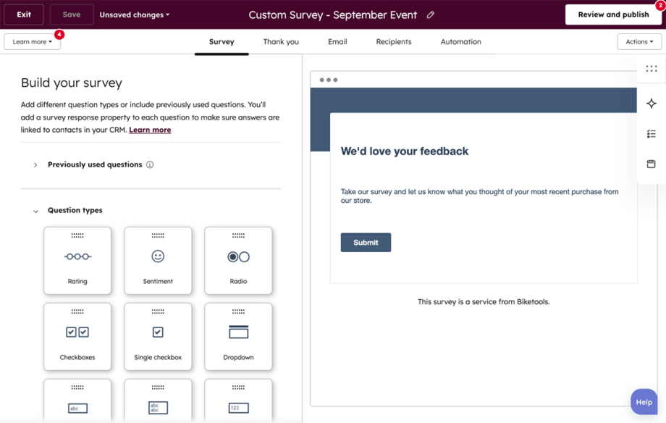This screenshot has height=423, width=666.
Task: Open the calendar icon in right sidebar
Action: click(651, 164)
